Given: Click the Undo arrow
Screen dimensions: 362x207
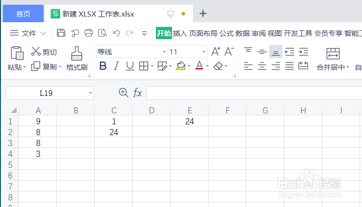Looking at the screenshot, I should pyautogui.click(x=117, y=34).
